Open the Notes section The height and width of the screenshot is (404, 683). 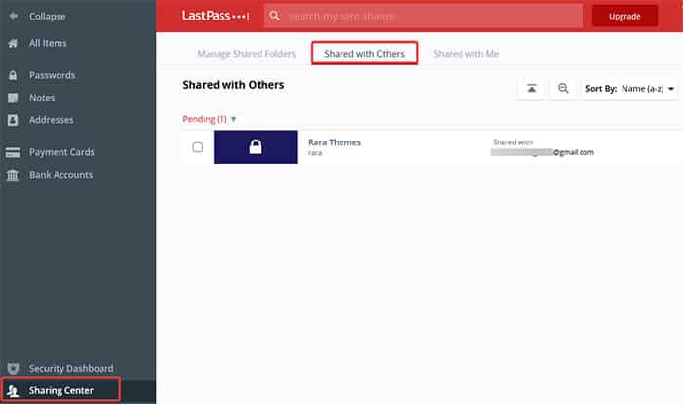tap(42, 98)
